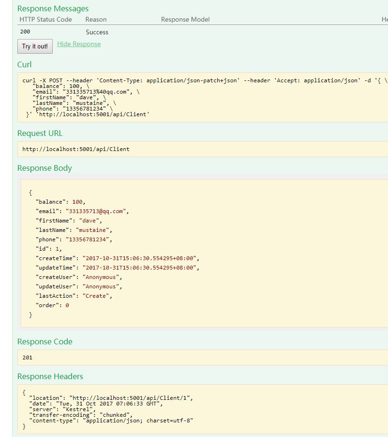Click the "transfer-encoding": "chunked" header line
388x437 pixels.
(x=81, y=415)
